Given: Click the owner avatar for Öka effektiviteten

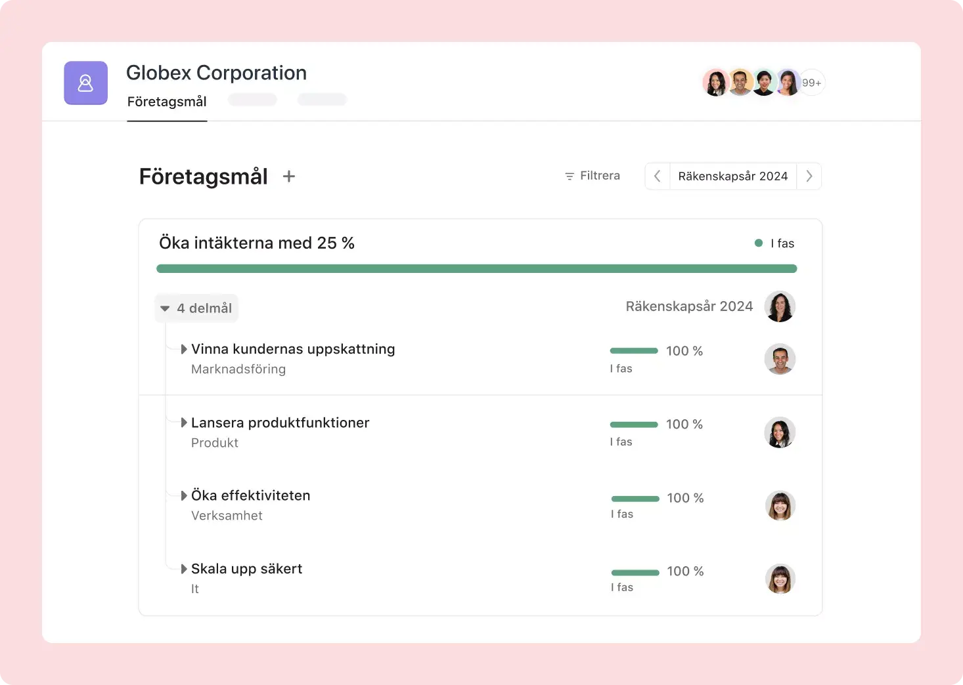Looking at the screenshot, I should [x=780, y=506].
